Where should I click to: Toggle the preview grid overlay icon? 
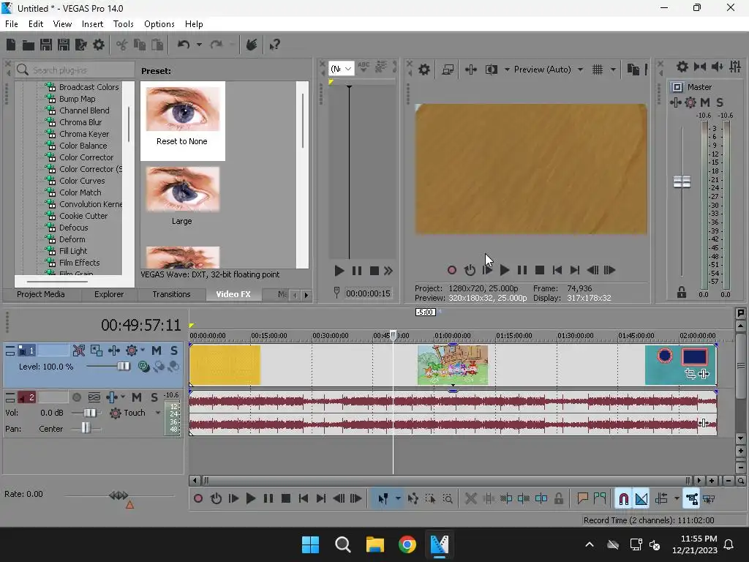click(598, 70)
